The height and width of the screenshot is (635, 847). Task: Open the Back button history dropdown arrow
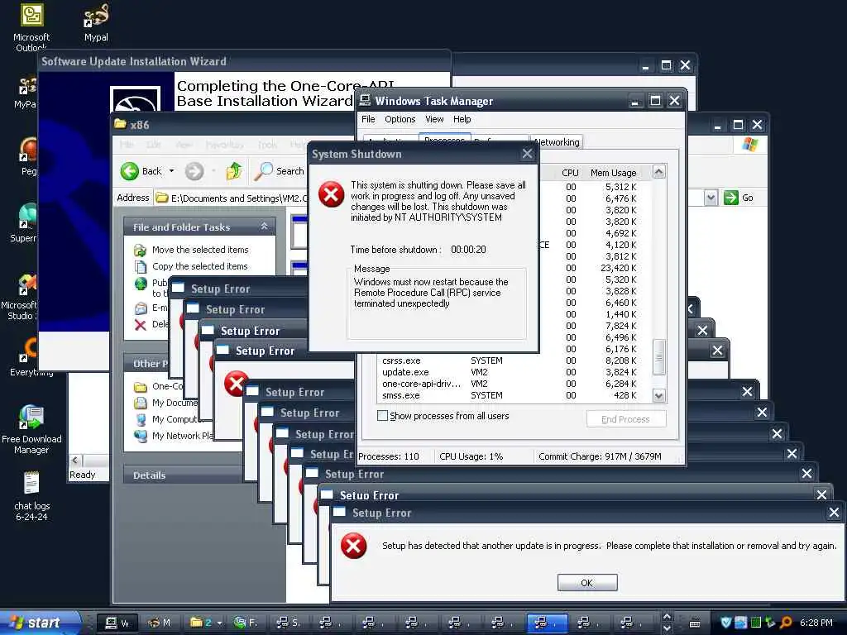click(172, 171)
